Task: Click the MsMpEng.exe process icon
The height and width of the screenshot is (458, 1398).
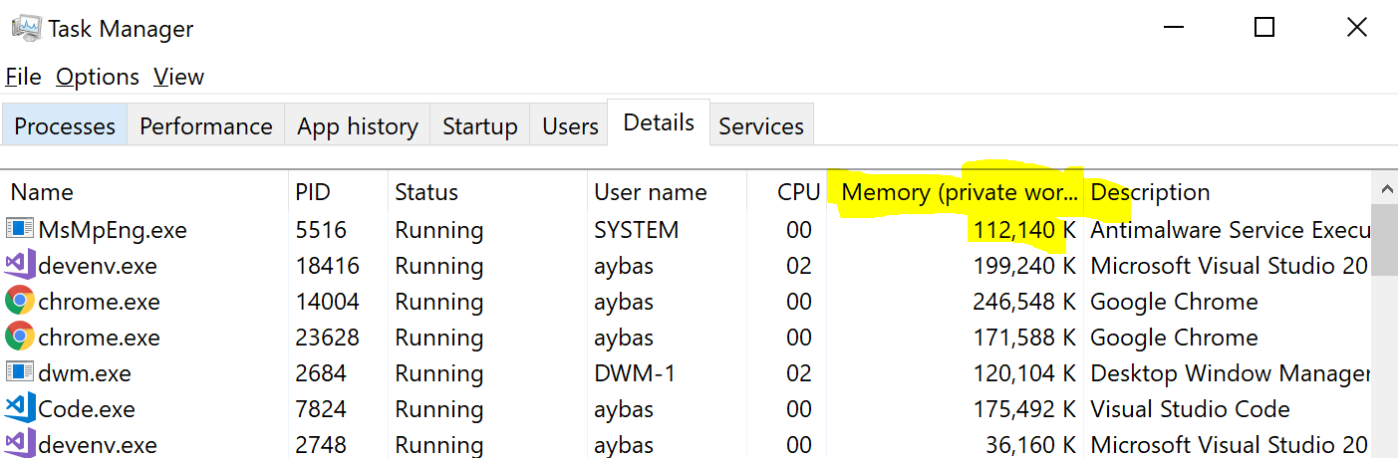Action: [19, 230]
